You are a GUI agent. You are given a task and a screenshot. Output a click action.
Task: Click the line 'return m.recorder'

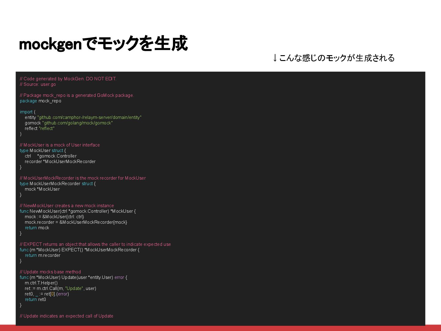click(x=43, y=255)
